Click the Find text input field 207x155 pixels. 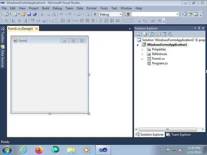154,14
